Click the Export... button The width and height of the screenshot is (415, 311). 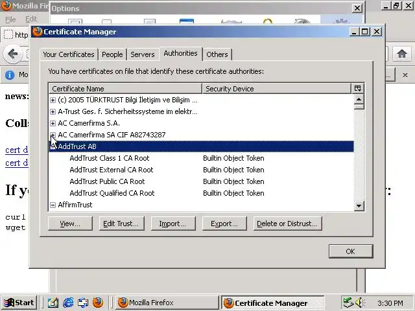tap(224, 224)
